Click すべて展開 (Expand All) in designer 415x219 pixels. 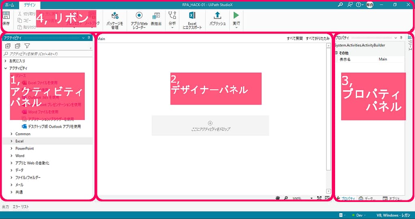(x=295, y=39)
